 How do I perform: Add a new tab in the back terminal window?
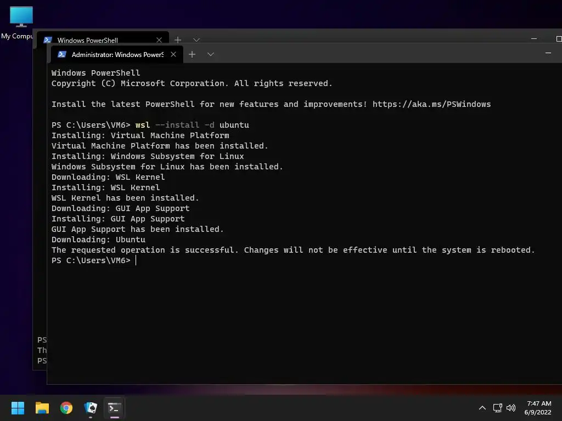click(178, 39)
